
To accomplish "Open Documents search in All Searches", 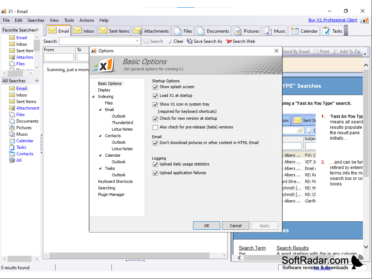I will coord(24,121).
